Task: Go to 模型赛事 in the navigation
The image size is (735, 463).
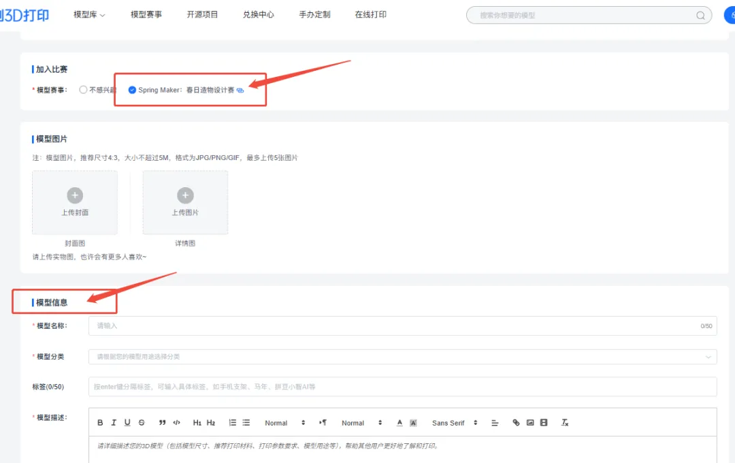Action: tap(146, 14)
